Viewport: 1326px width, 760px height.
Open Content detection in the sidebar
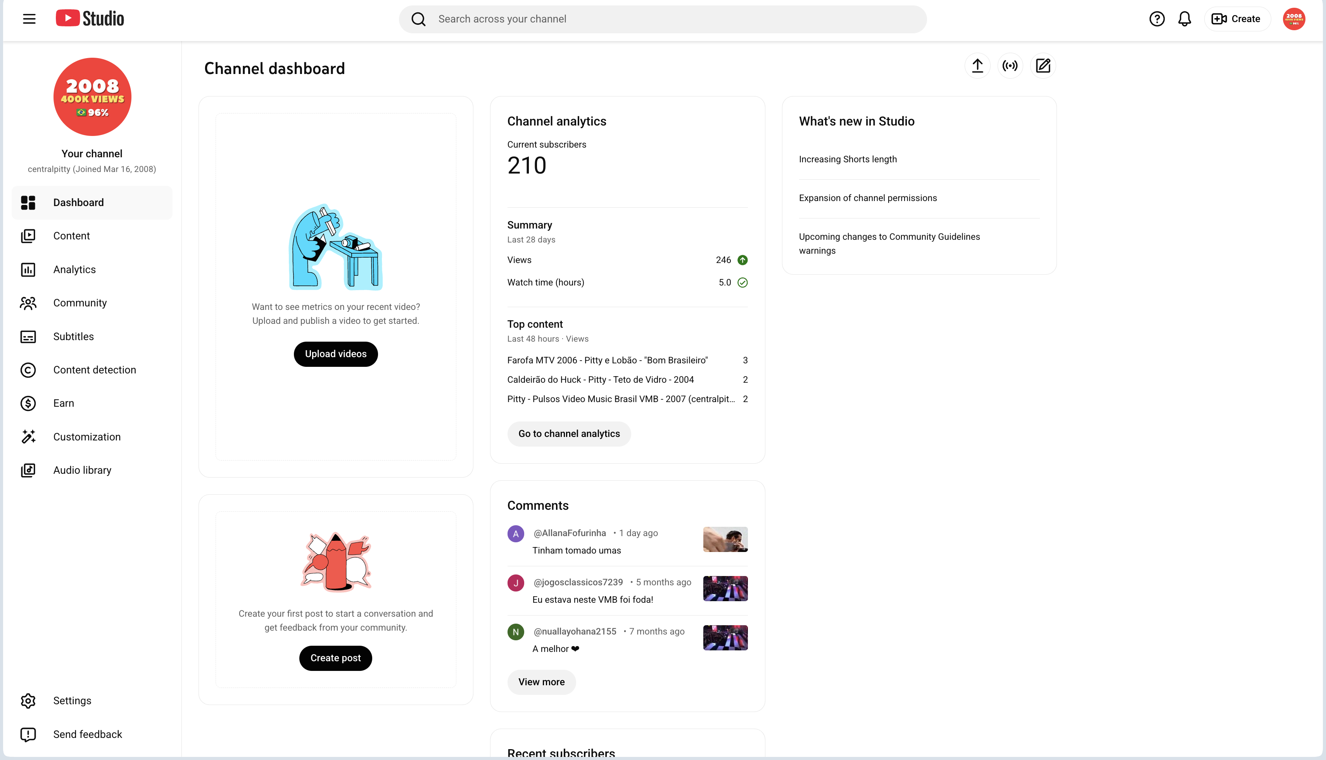pos(92,370)
